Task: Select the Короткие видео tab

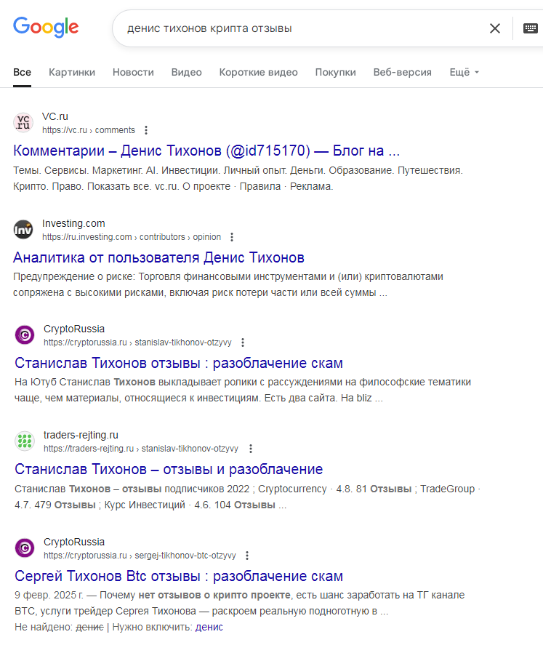Action: pos(258,72)
